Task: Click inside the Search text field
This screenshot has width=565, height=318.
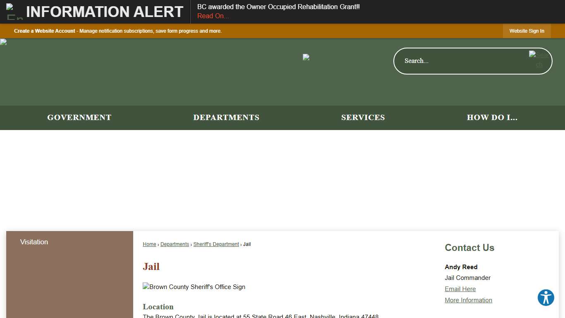Action: point(459,61)
